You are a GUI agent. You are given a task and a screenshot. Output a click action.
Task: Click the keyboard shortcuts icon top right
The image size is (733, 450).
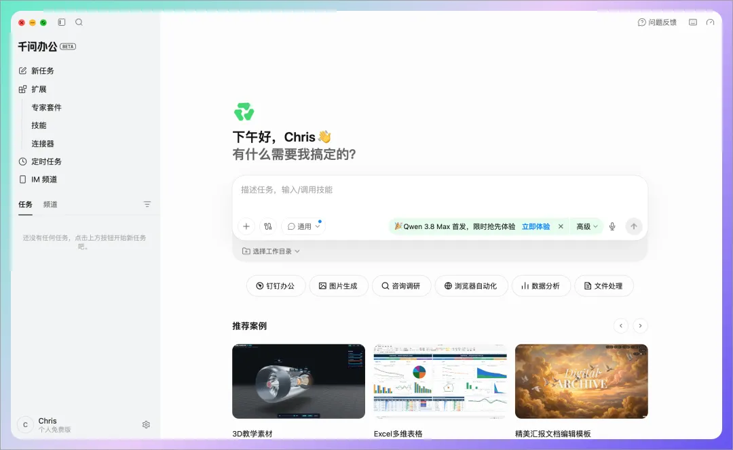(x=693, y=22)
